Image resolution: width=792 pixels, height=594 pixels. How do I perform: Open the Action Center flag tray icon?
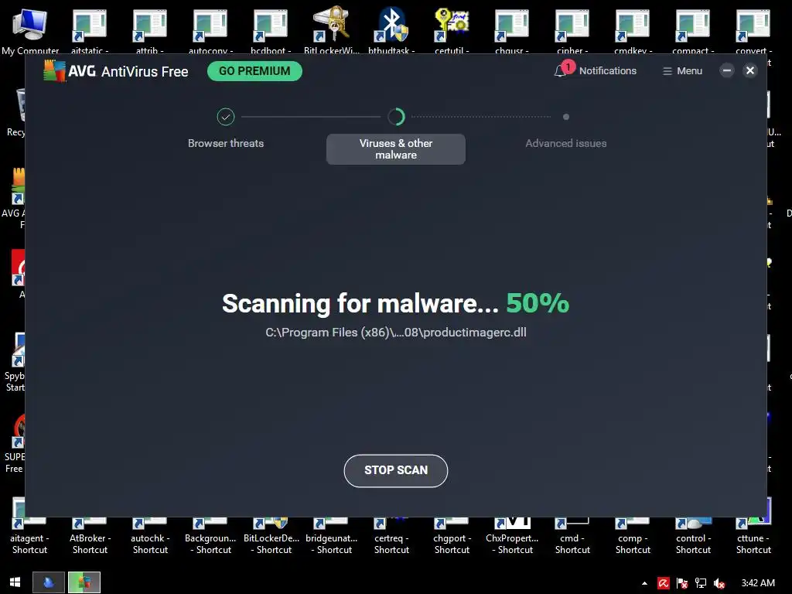point(682,583)
